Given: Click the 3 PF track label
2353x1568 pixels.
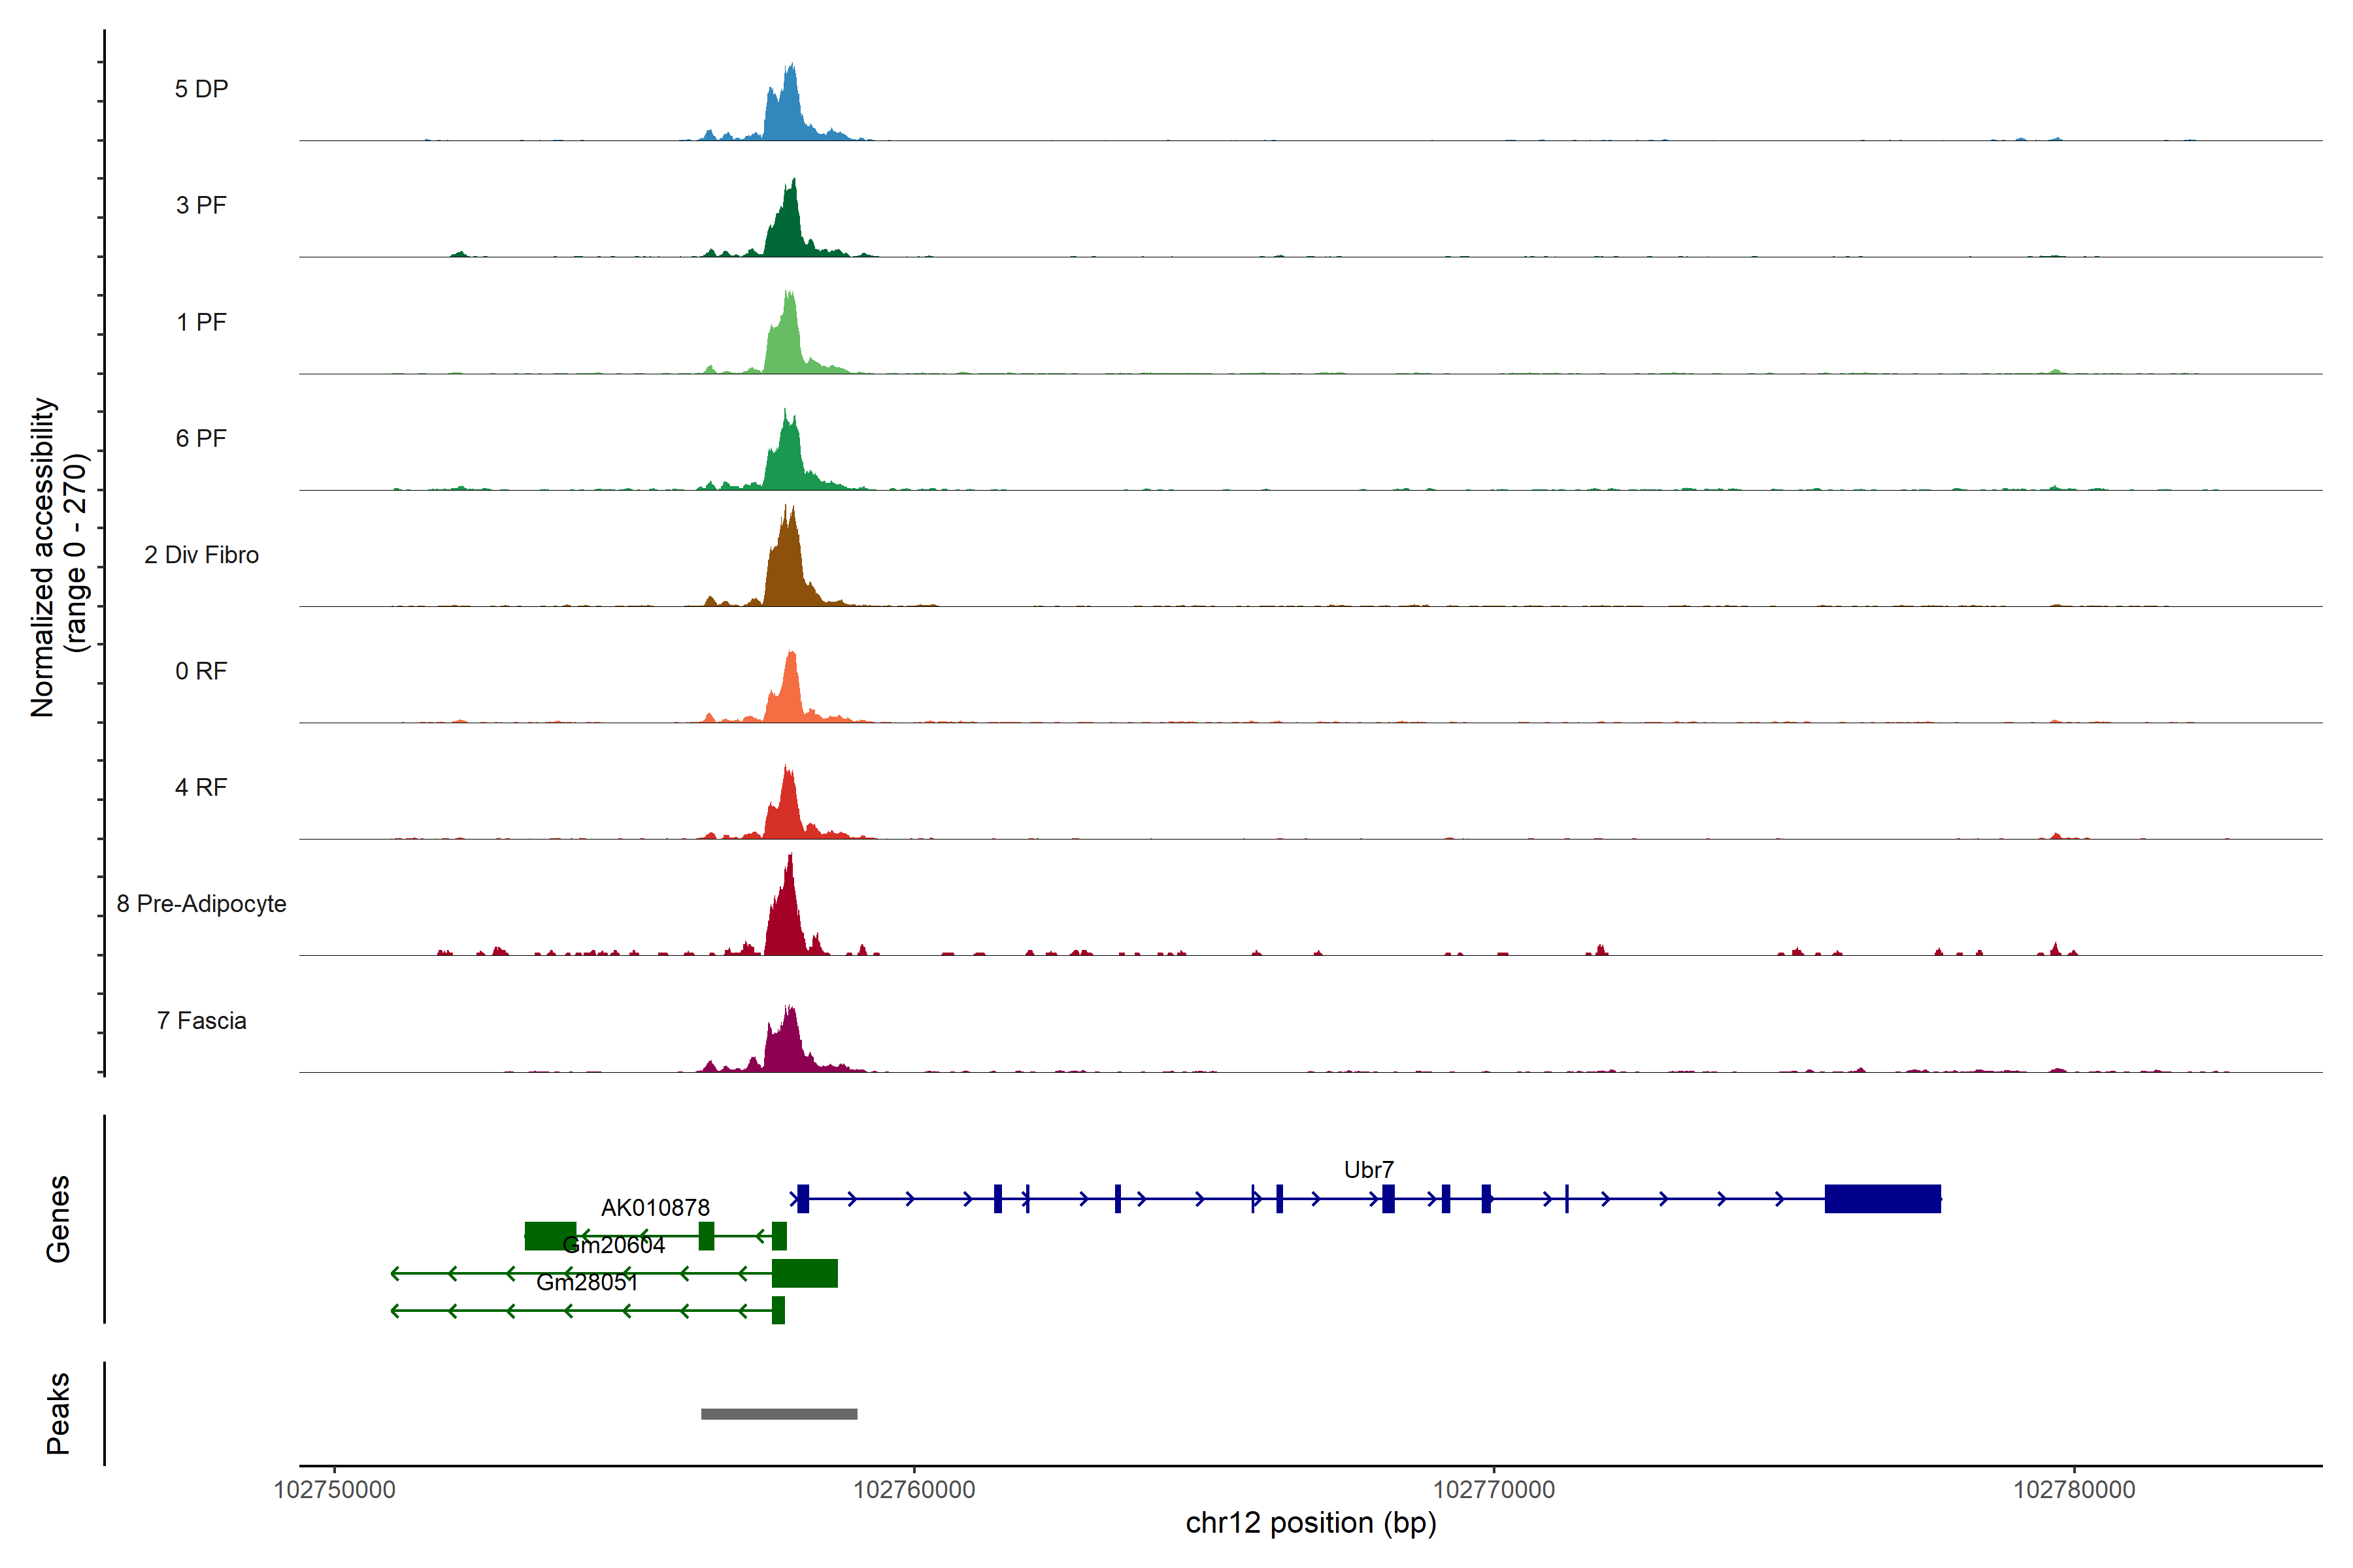Looking at the screenshot, I should [x=201, y=205].
